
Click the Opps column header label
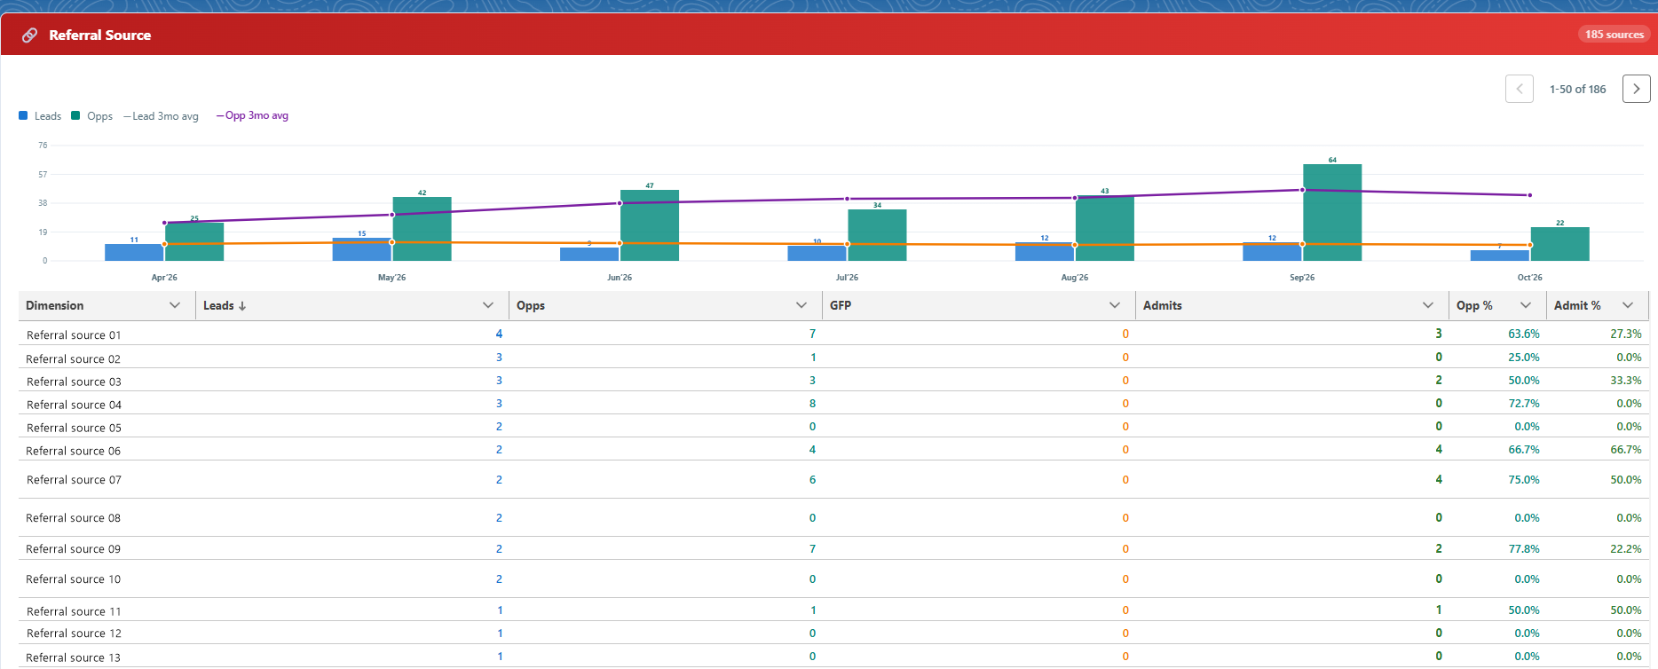531,305
